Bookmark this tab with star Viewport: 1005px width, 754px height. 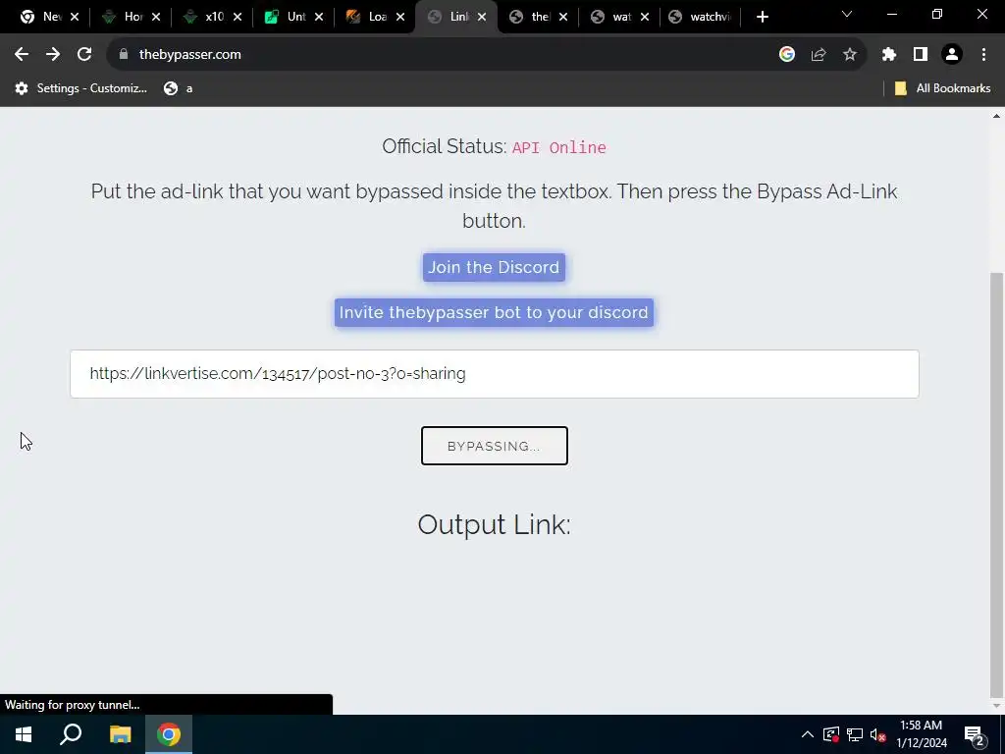pyautogui.click(x=850, y=55)
